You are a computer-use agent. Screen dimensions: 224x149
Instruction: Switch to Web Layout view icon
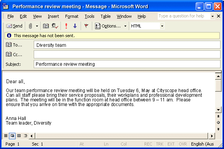tap(12, 136)
